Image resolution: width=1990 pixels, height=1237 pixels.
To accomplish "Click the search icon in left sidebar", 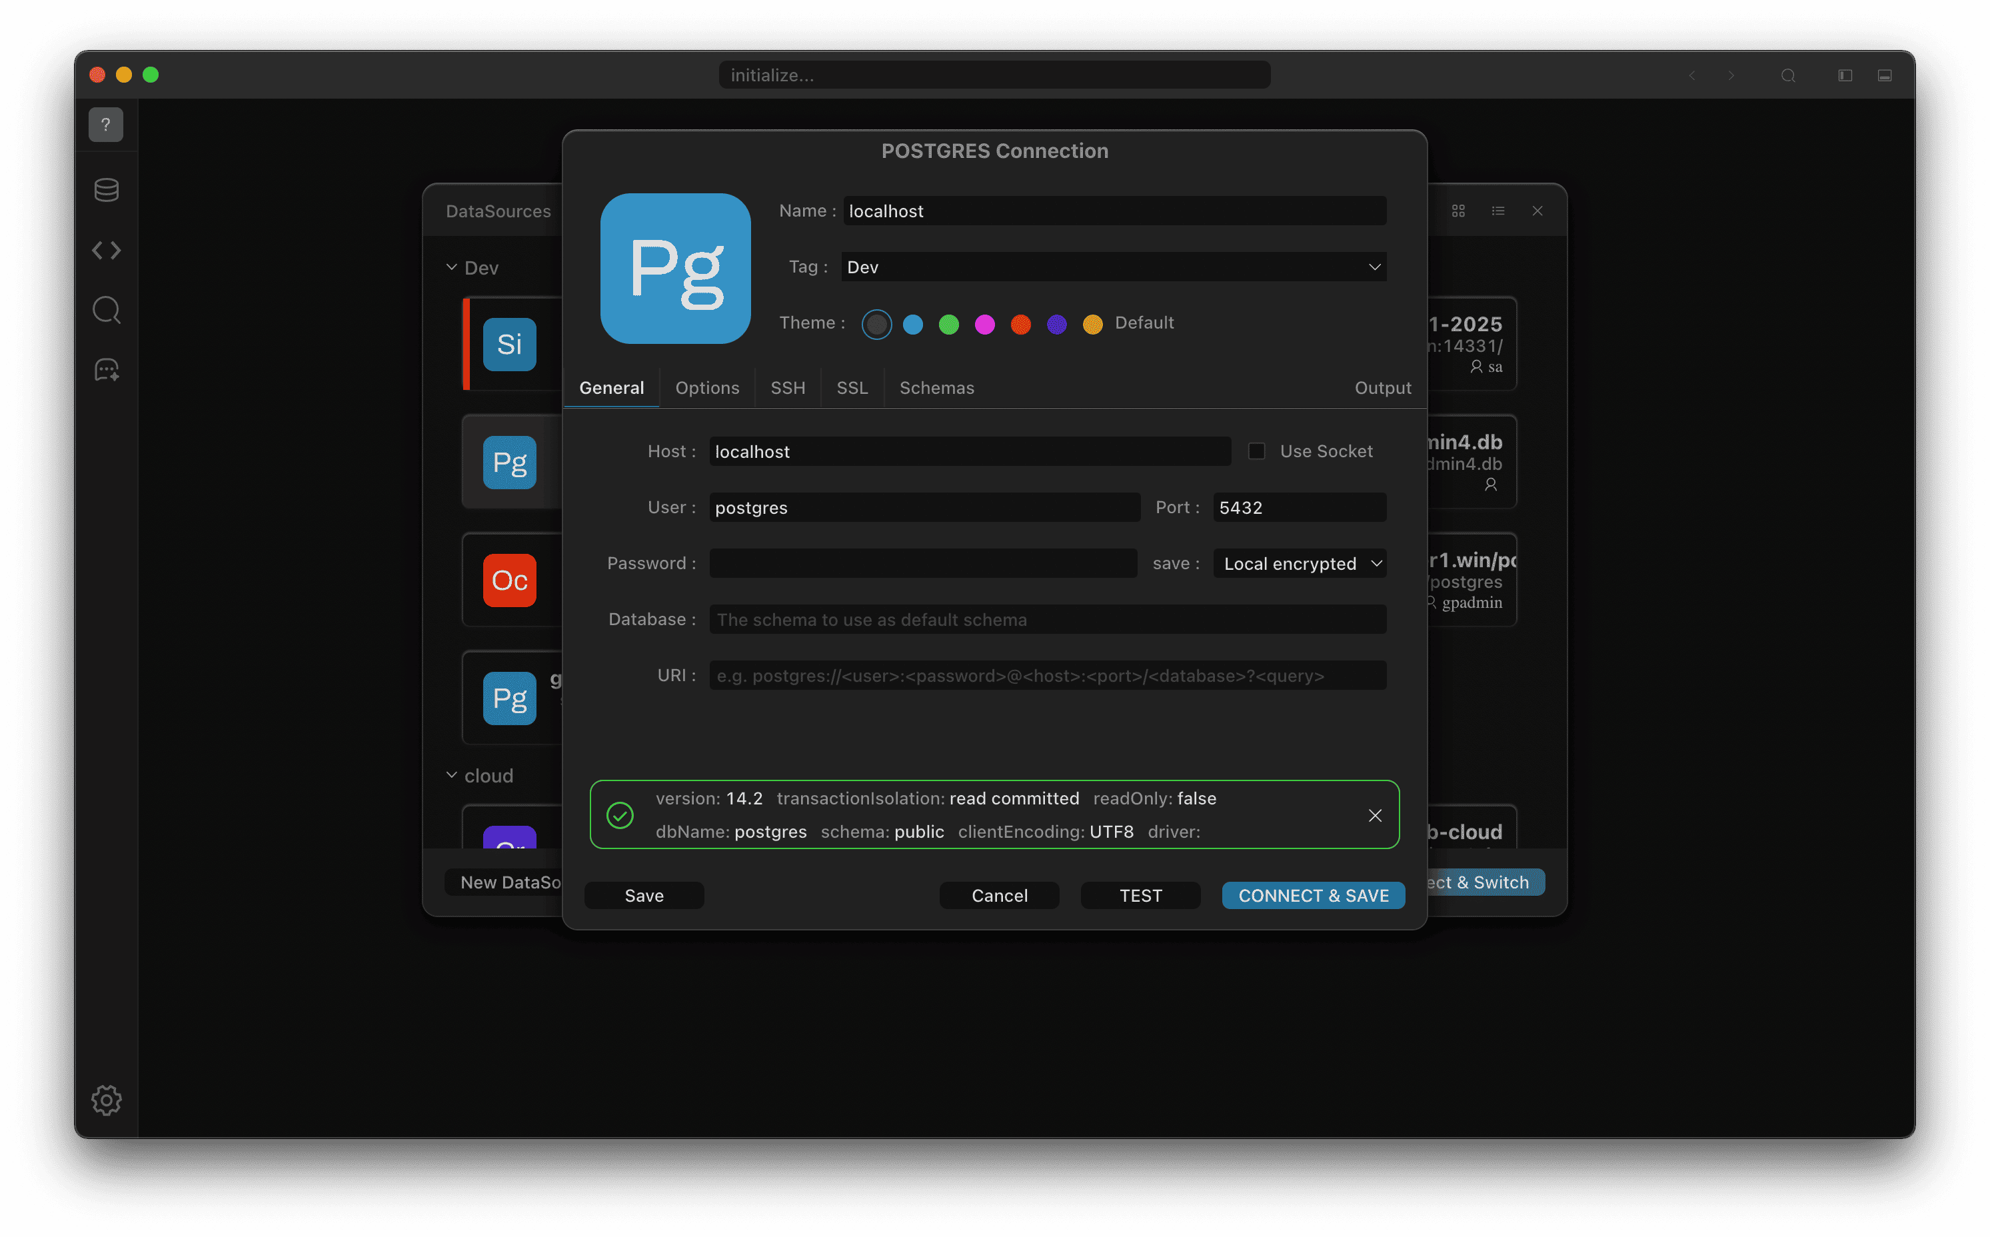I will (107, 310).
